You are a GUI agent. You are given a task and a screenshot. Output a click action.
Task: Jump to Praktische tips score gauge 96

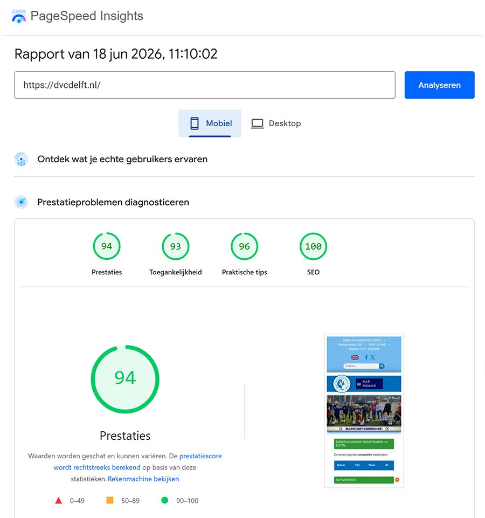[x=245, y=246]
